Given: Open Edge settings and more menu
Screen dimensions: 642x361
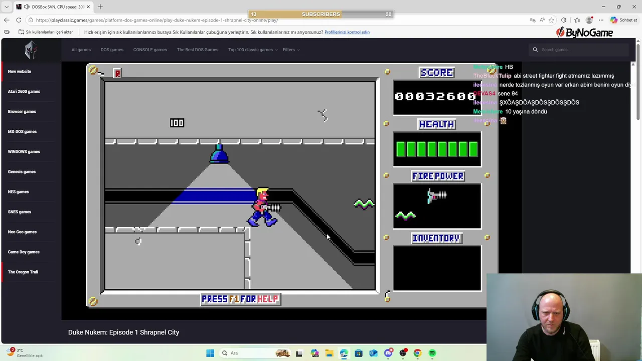Looking at the screenshot, I should pos(601,20).
